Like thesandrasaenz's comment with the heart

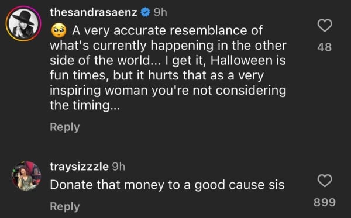click(x=325, y=26)
